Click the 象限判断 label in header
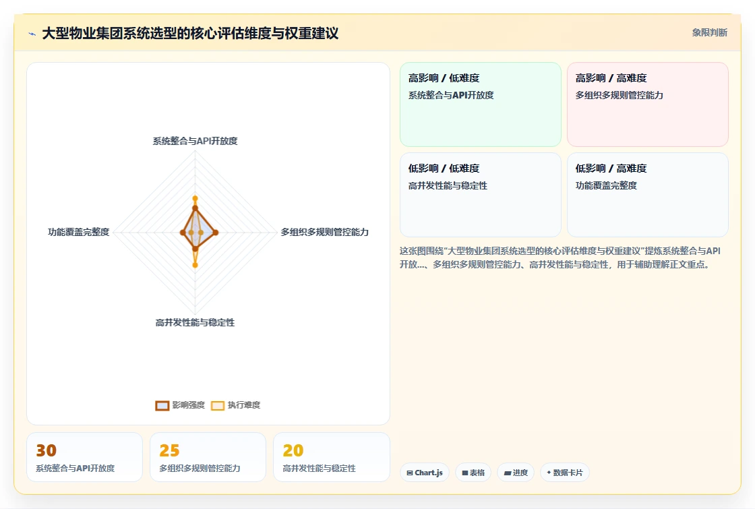The image size is (755, 509). pos(710,33)
